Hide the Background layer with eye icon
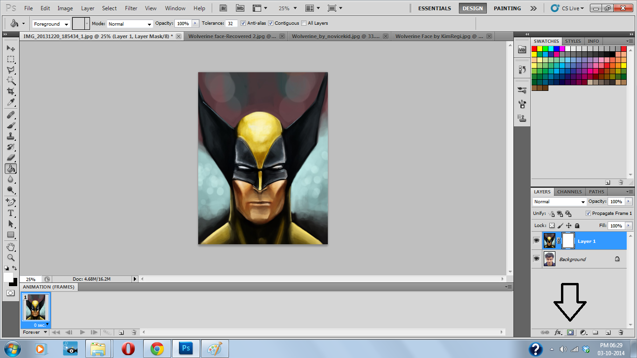637x358 pixels. (536, 259)
